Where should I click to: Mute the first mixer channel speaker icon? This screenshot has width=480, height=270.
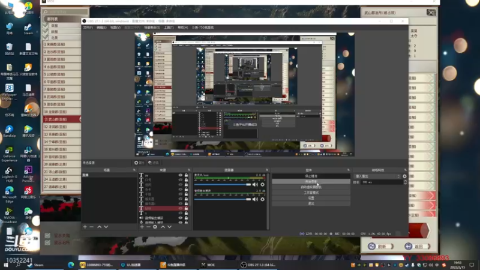tap(255, 185)
